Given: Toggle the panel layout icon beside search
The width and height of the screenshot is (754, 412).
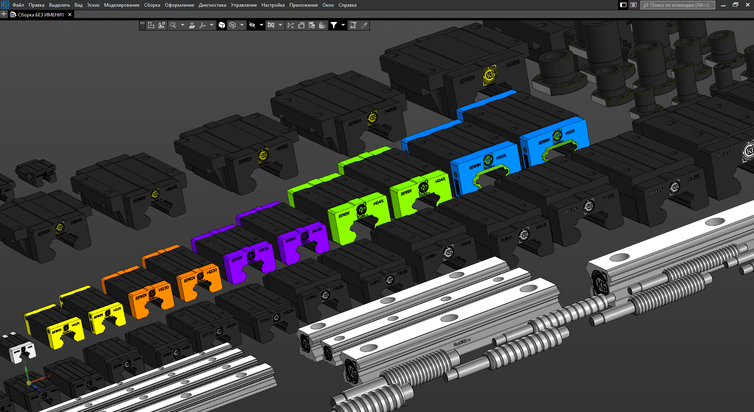Looking at the screenshot, I should pos(623,5).
